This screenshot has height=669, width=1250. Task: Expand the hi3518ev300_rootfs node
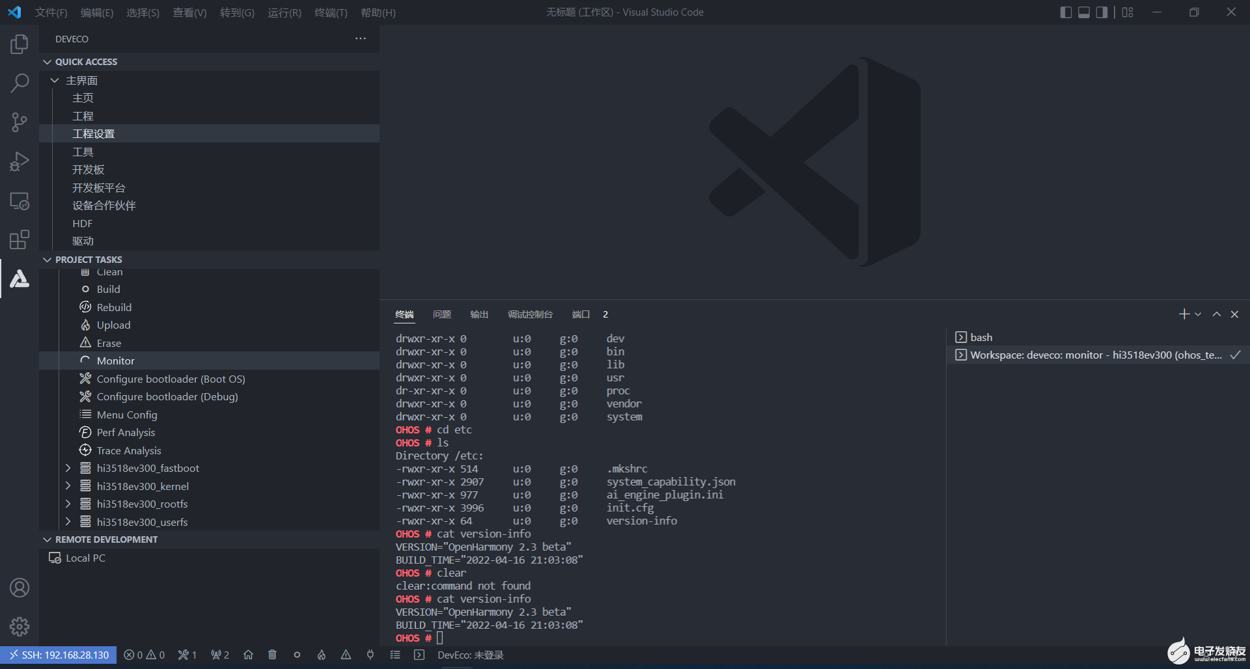point(68,504)
